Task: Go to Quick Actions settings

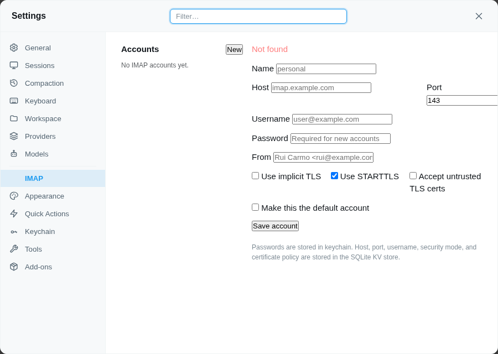Action: coord(53,214)
